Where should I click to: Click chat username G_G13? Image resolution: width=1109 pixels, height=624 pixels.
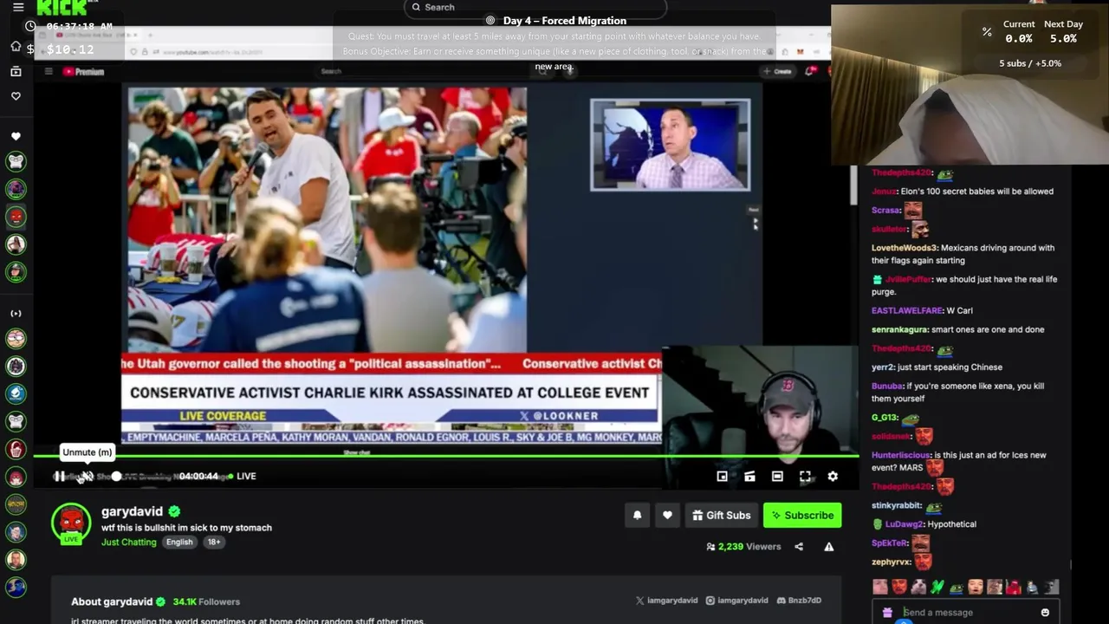885,418
